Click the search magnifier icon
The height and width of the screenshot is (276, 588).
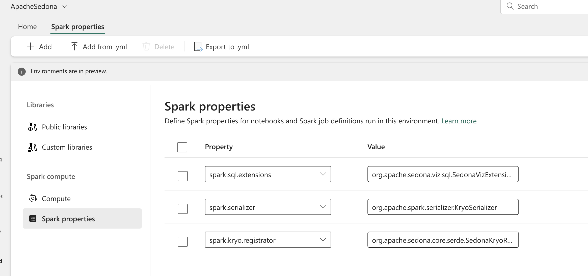[510, 6]
